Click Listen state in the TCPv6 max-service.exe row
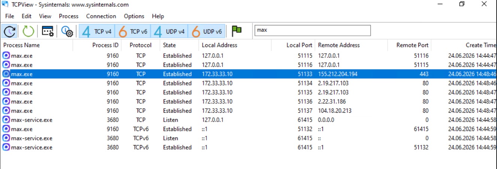Viewport: 497px width, 169px height. 170,138
